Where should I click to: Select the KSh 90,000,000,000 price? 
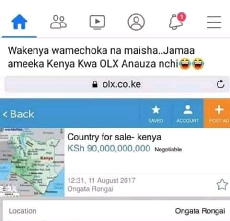pyautogui.click(x=109, y=149)
